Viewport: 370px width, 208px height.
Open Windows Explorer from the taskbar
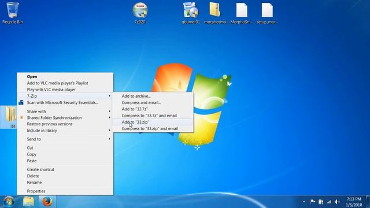pos(28,202)
